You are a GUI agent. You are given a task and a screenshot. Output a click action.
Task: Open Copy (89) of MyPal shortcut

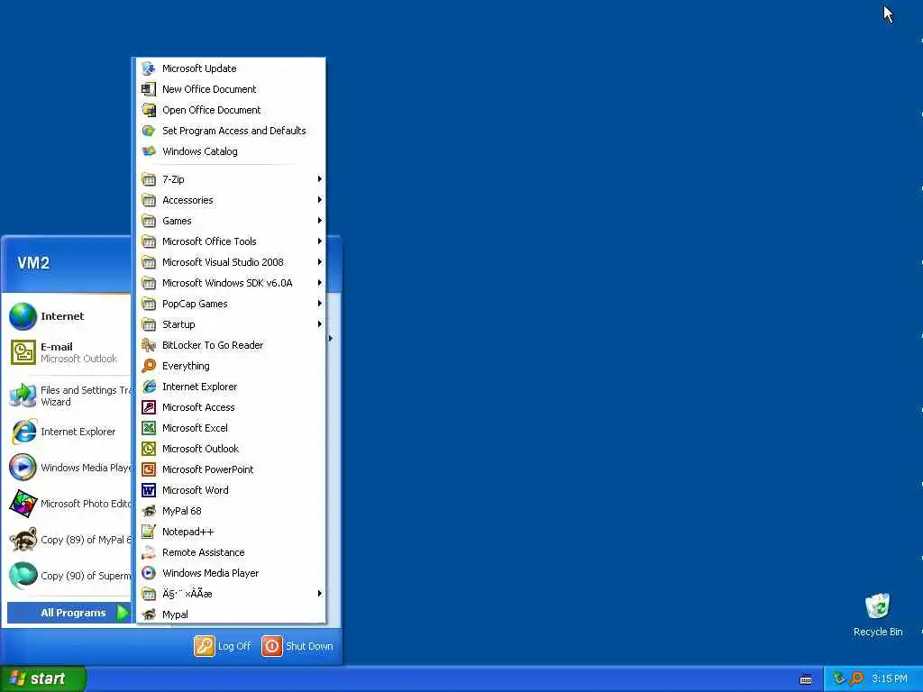[x=69, y=540]
